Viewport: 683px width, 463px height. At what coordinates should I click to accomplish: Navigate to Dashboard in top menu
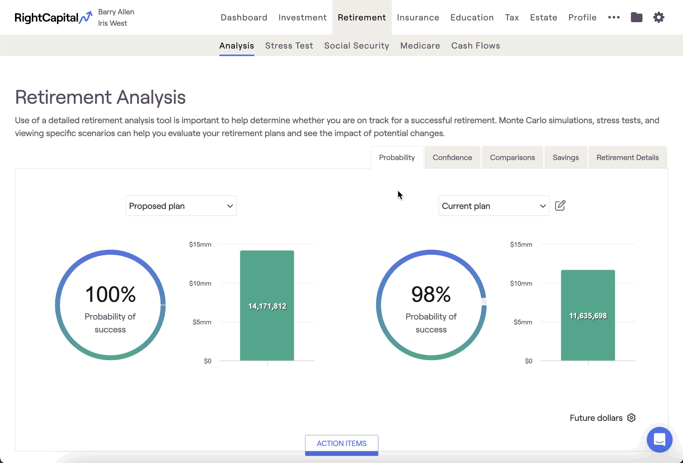coord(244,17)
